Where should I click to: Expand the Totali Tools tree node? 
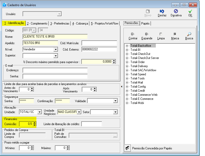pyautogui.click(x=127, y=78)
